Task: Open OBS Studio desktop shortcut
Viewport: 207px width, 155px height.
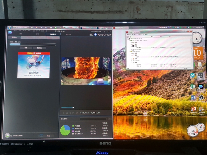Action: [201, 98]
